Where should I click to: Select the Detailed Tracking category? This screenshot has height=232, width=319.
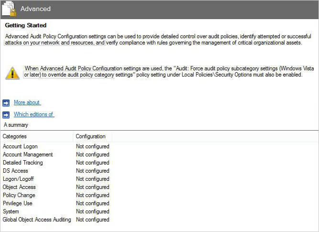coord(23,163)
